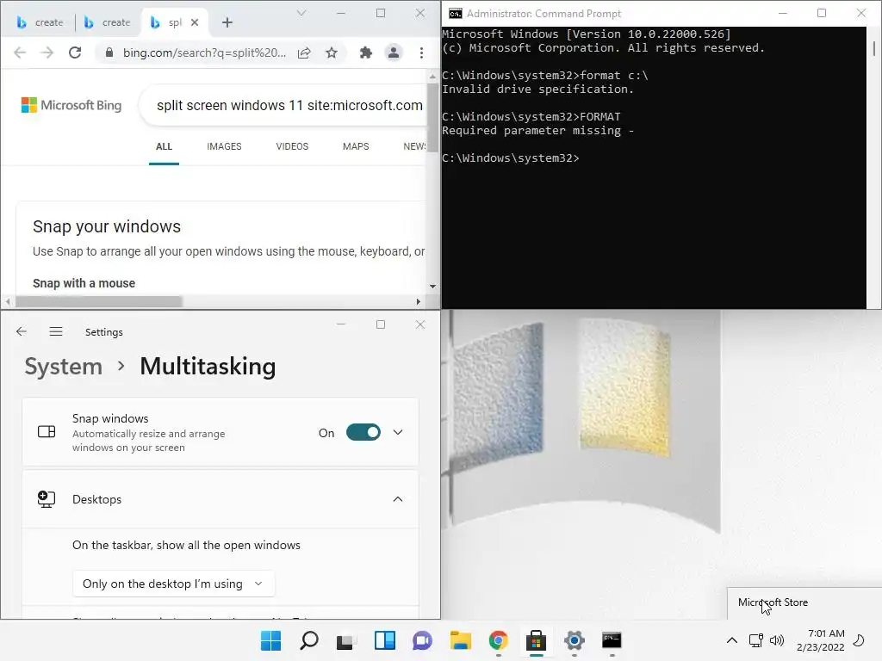882x661 pixels.
Task: Expand Snap windows options chevron
Action: click(x=398, y=432)
